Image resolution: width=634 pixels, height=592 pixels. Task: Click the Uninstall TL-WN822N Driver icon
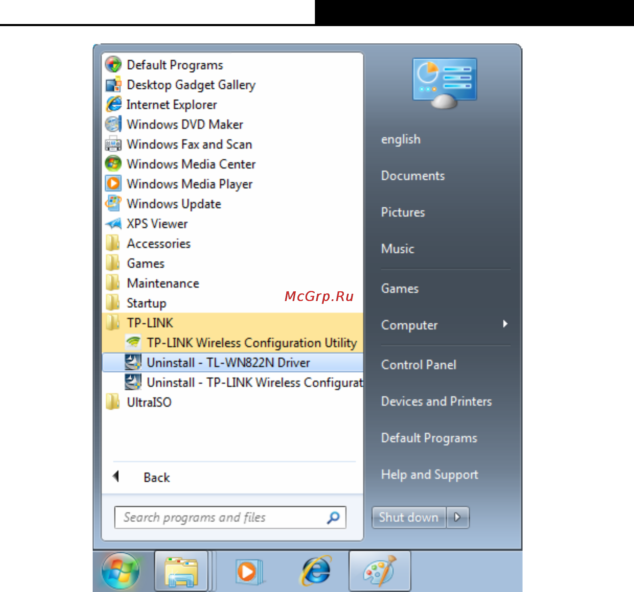[x=133, y=362]
